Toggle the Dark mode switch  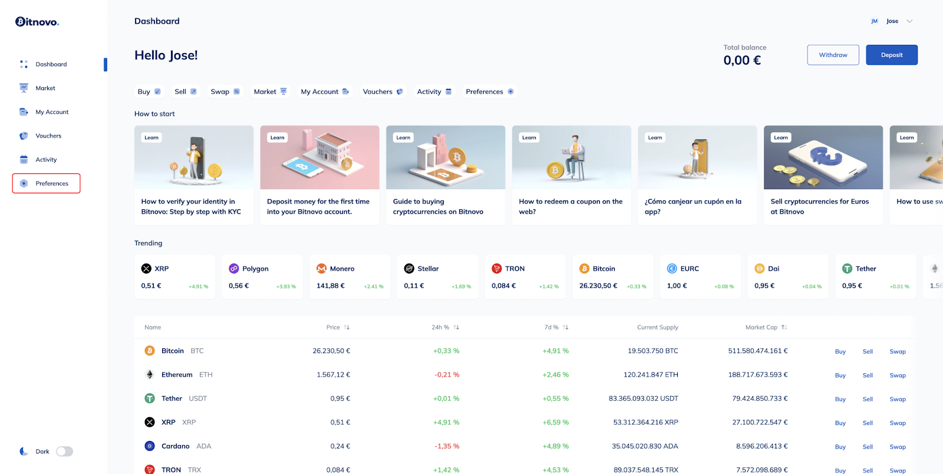[x=64, y=452]
